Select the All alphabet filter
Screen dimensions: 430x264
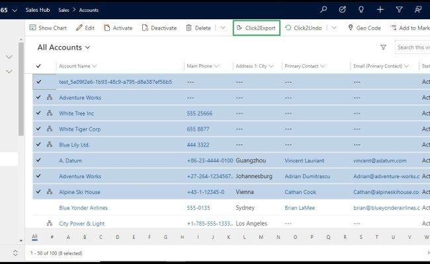click(x=34, y=237)
